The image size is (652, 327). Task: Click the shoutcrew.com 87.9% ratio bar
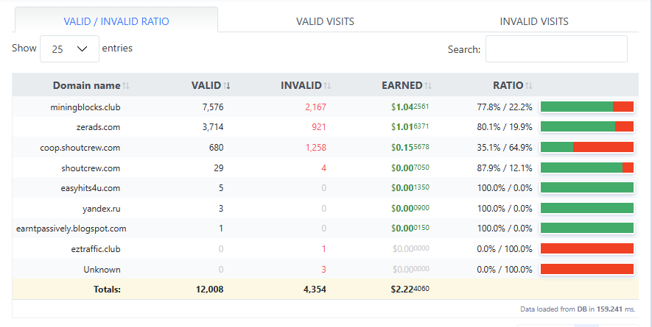click(586, 168)
